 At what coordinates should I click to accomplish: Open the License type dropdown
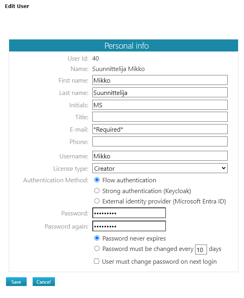(x=160, y=168)
